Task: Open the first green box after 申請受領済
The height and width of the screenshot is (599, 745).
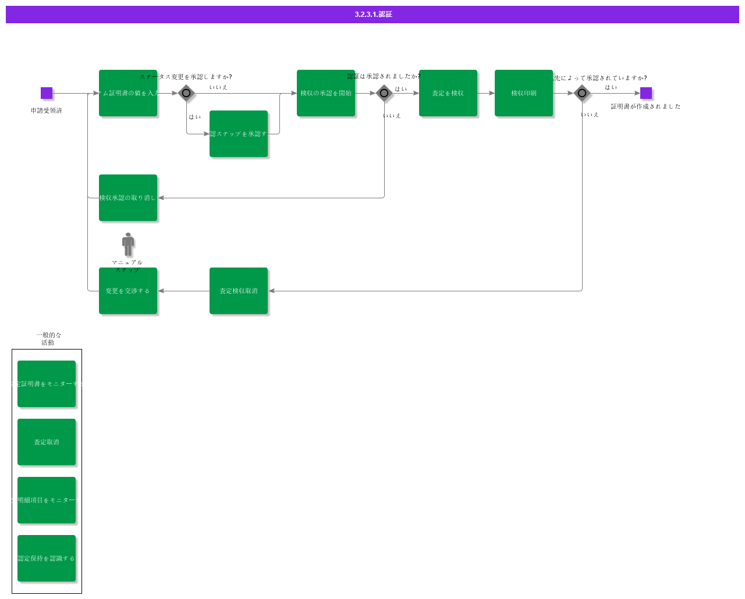Action: [128, 93]
